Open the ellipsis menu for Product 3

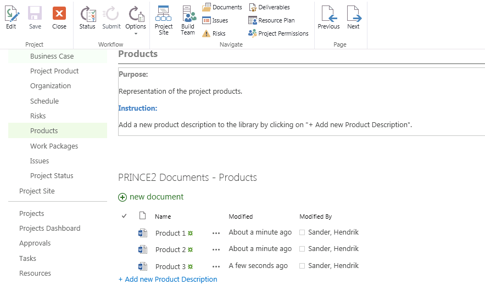[216, 267]
